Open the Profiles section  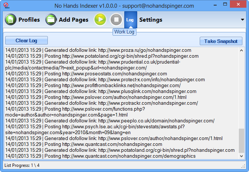[22, 20]
